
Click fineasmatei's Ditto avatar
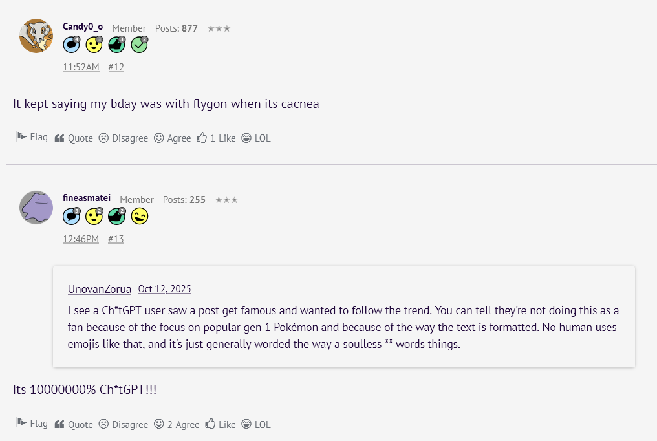pos(36,207)
